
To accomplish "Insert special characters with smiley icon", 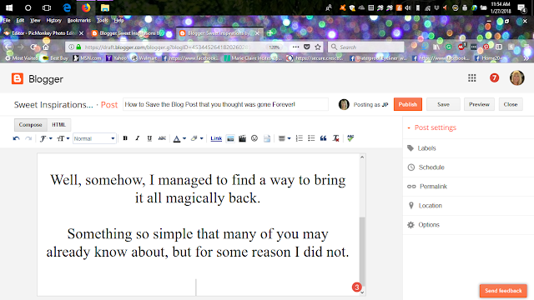I will click(254, 138).
